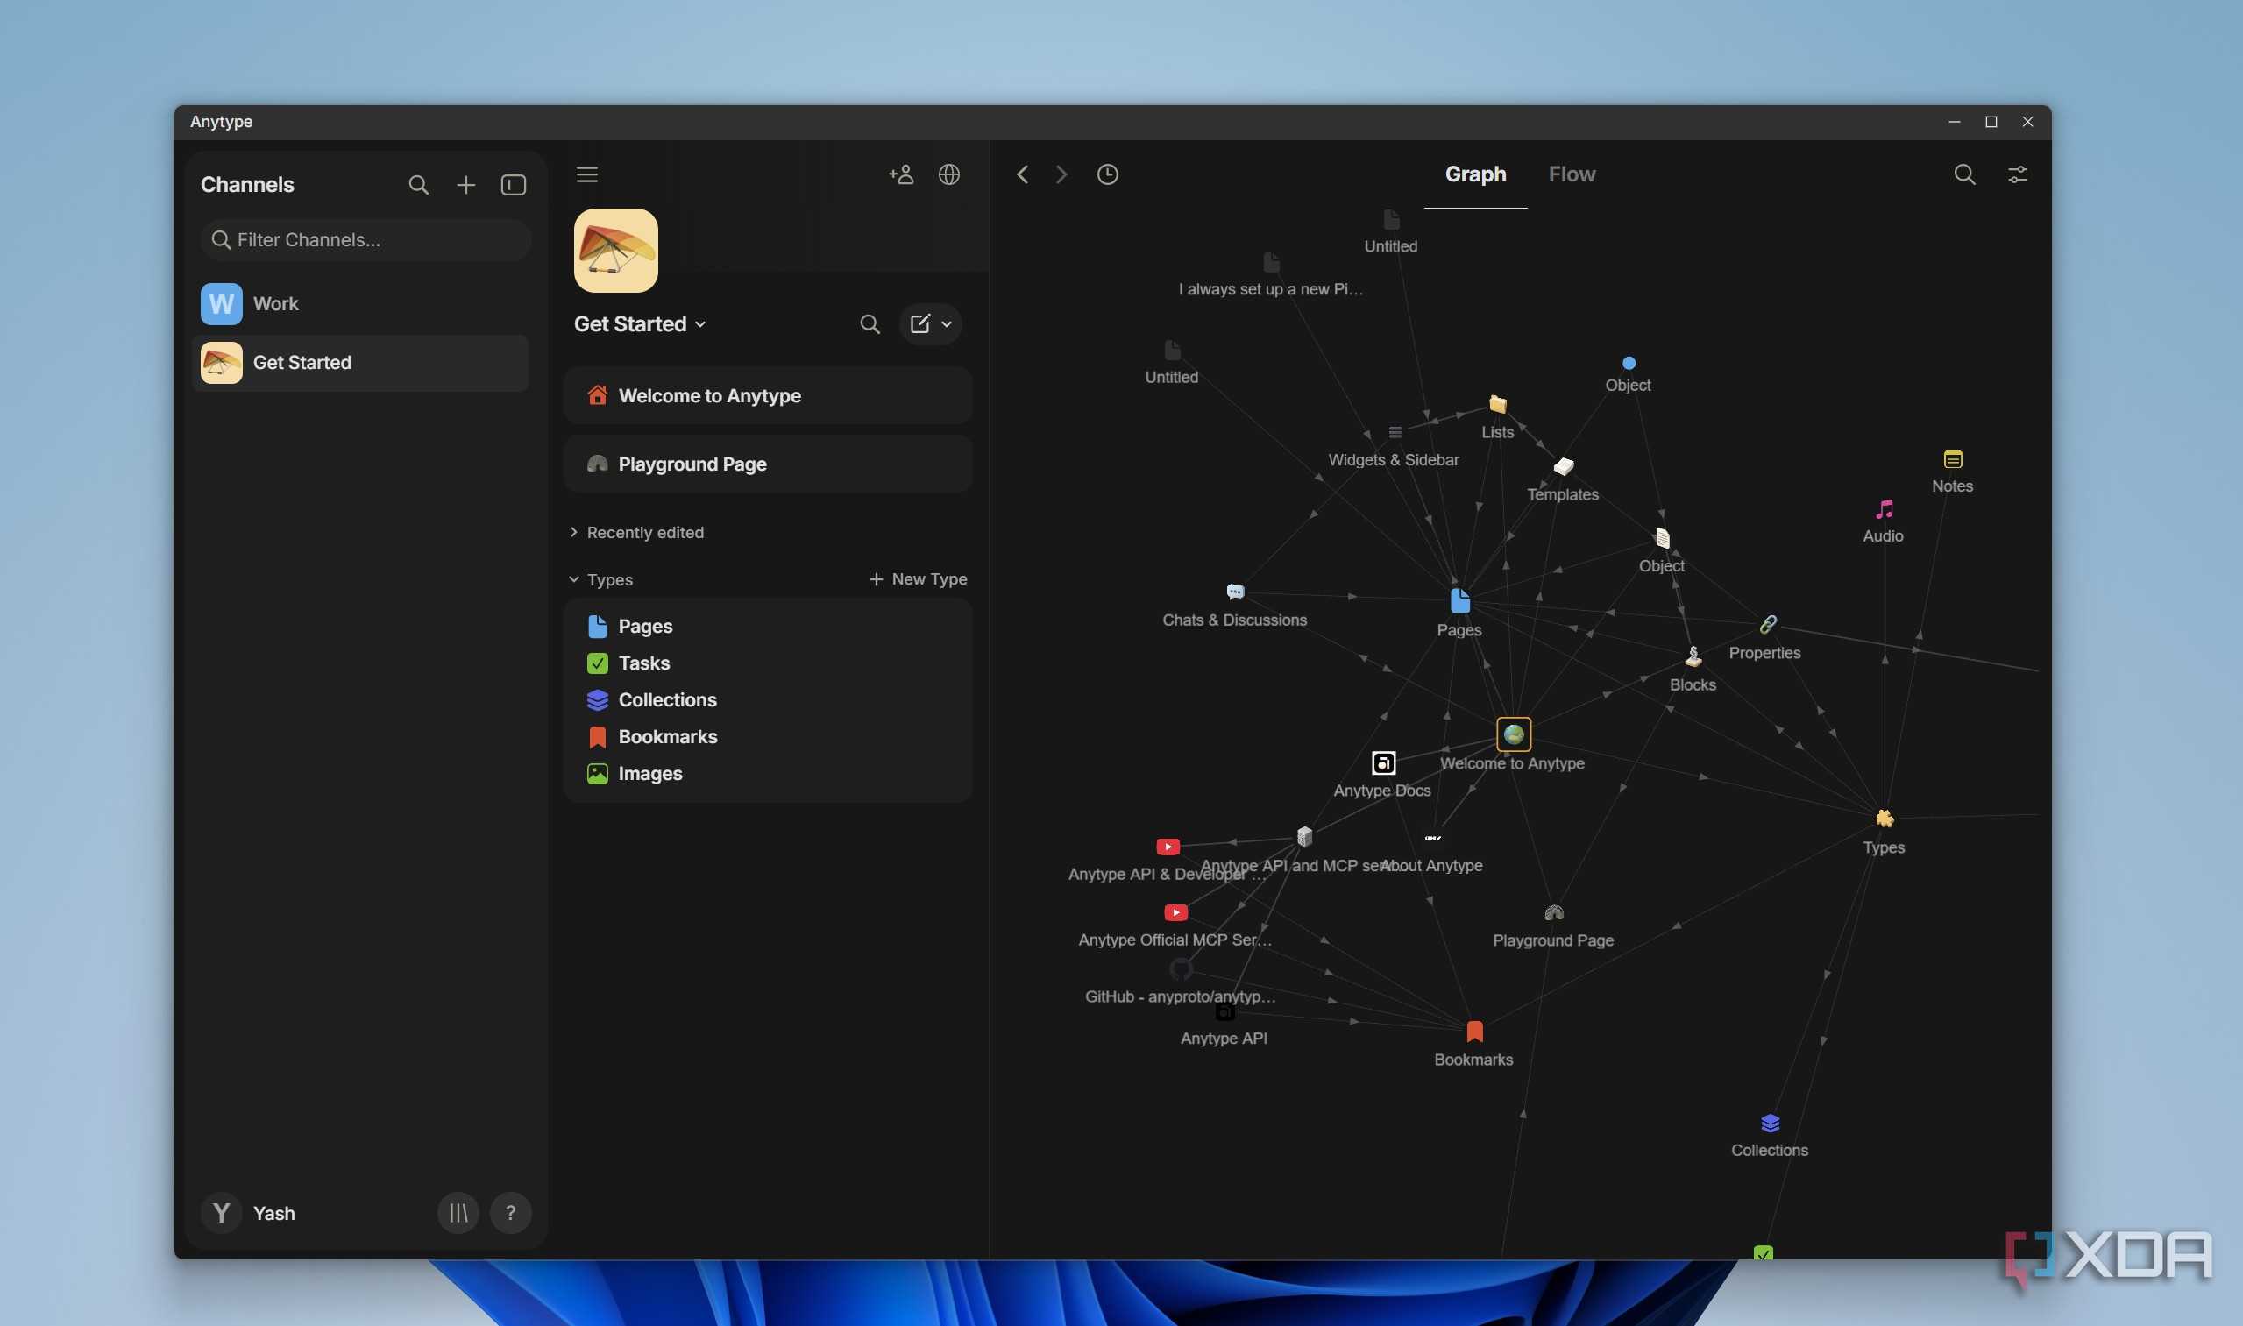Screen dimensions: 2243x1326
Task: Open the Tasks type
Action: [x=768, y=663]
